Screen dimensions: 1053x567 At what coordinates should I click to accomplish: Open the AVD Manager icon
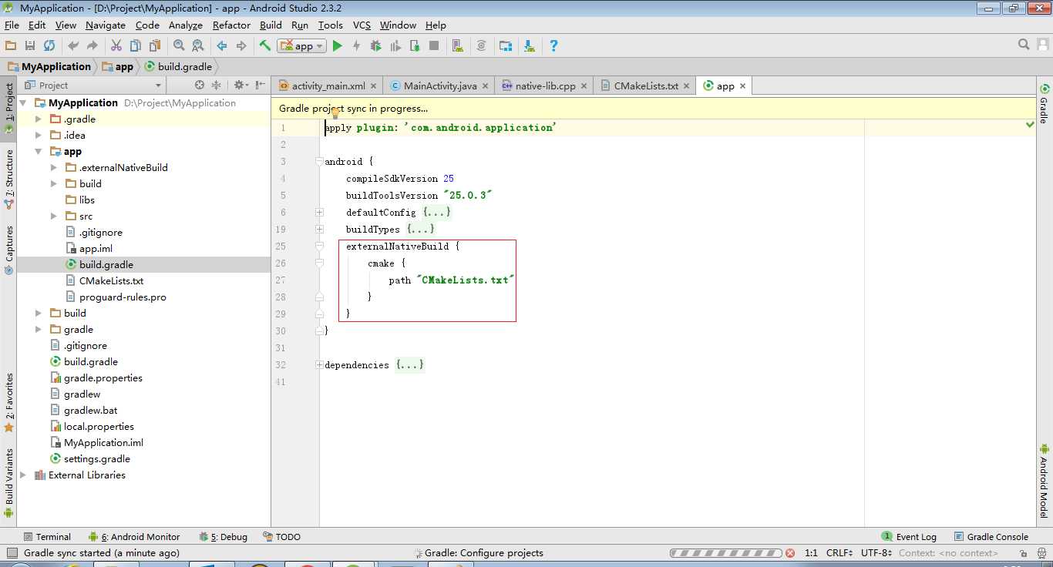click(458, 46)
